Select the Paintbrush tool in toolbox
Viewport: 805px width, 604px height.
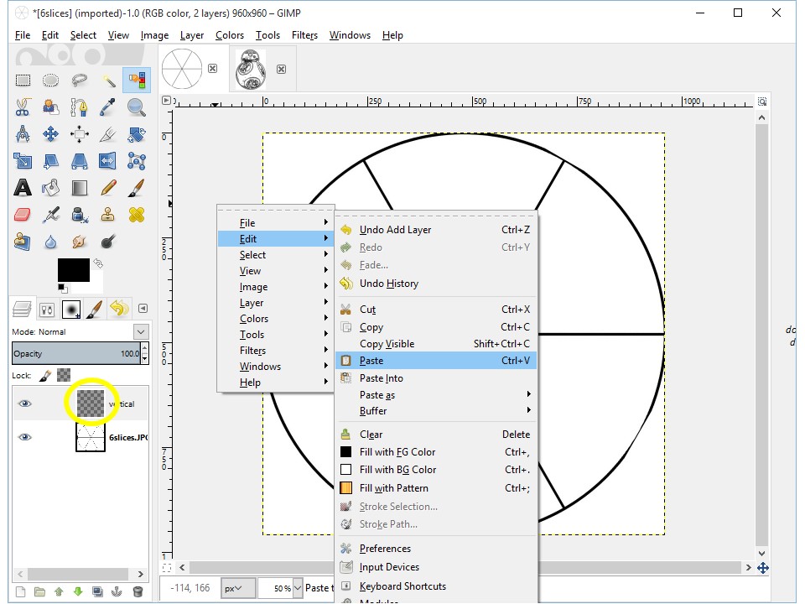coord(136,188)
